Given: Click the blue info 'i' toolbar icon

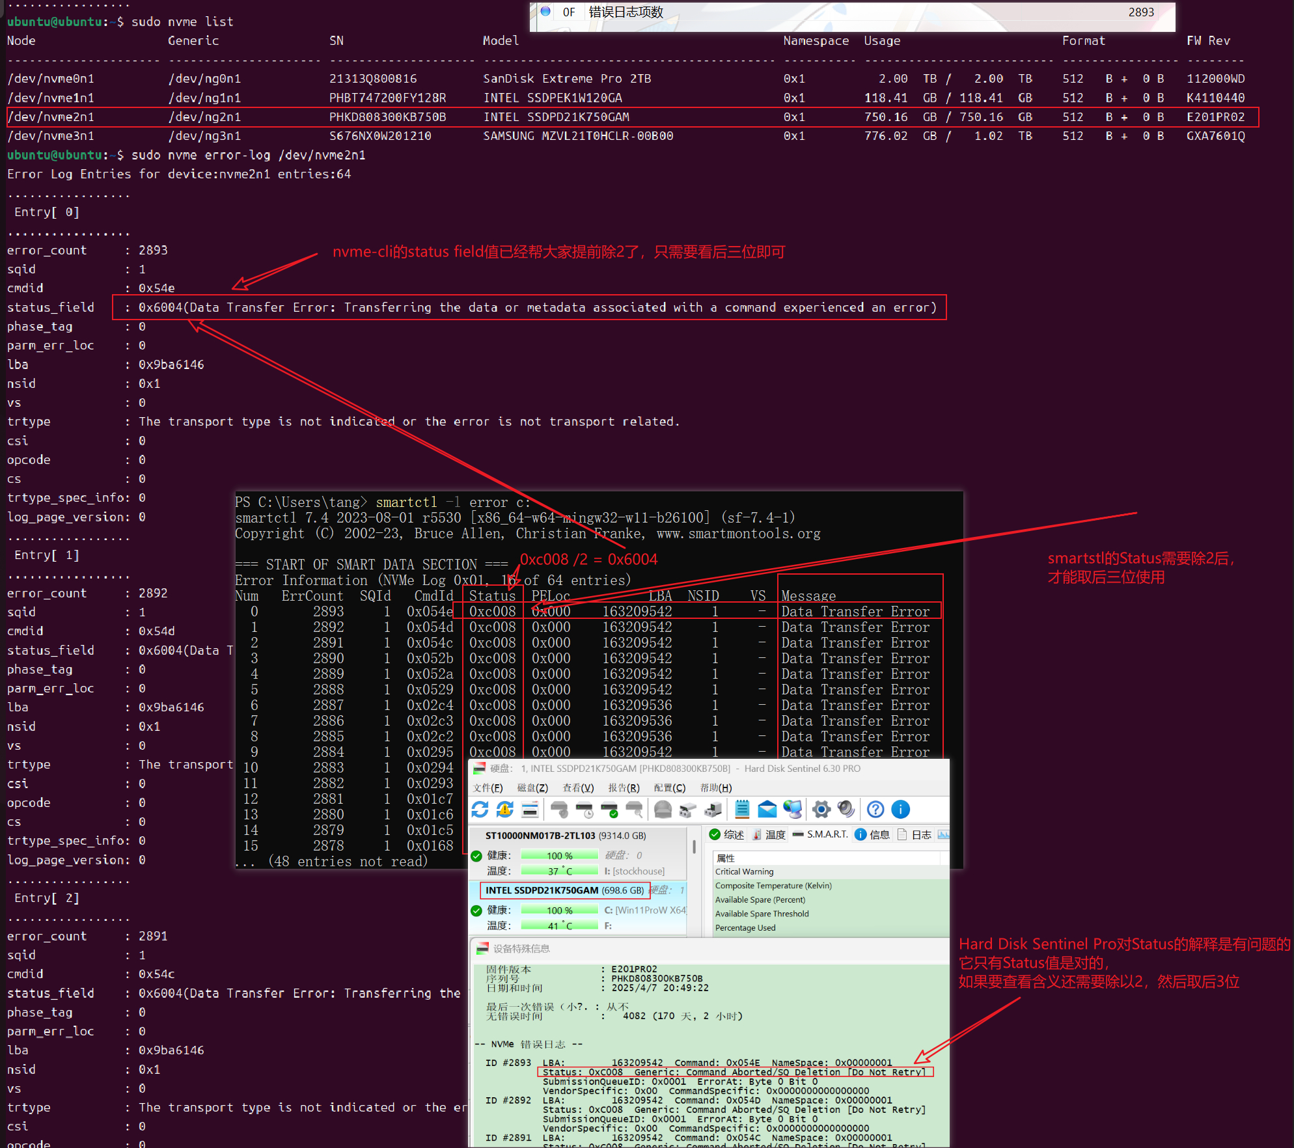Looking at the screenshot, I should 900,809.
